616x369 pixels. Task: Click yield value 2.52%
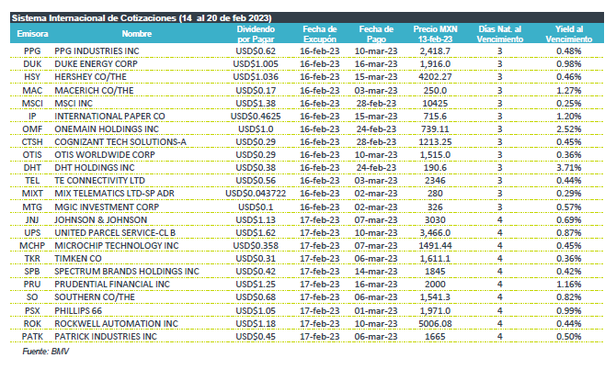(x=568, y=129)
